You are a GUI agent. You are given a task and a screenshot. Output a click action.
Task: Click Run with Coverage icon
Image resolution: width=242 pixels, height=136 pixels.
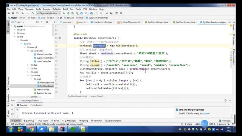73,14
